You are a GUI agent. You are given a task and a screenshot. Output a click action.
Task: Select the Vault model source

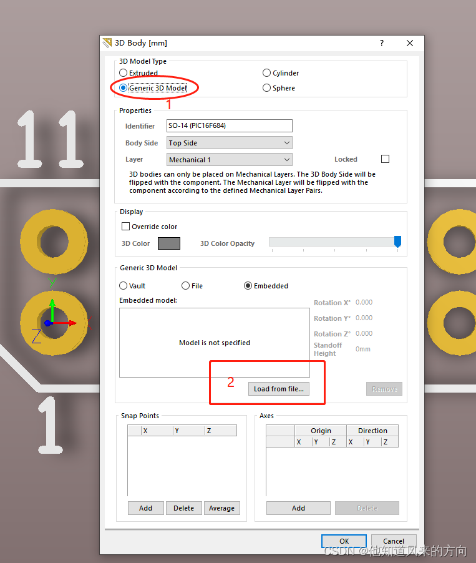pos(124,286)
